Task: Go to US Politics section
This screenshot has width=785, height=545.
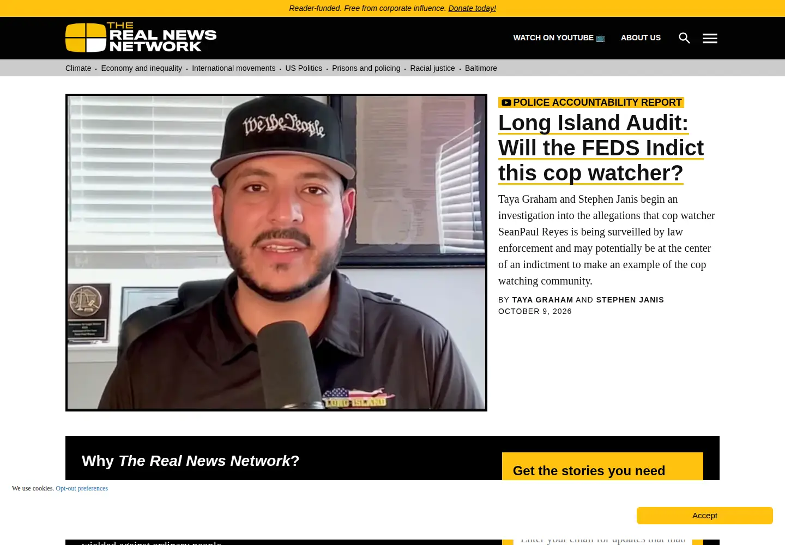Action: [304, 68]
